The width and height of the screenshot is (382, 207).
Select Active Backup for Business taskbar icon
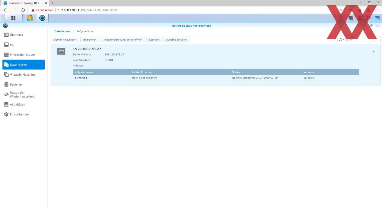(42, 18)
